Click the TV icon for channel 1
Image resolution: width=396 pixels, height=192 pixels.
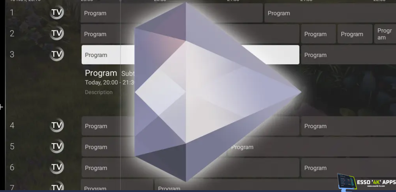click(57, 13)
